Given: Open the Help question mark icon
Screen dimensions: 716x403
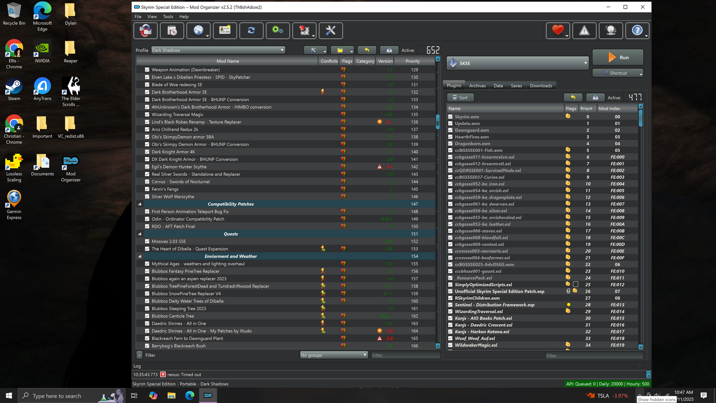Looking at the screenshot, I should pyautogui.click(x=637, y=31).
